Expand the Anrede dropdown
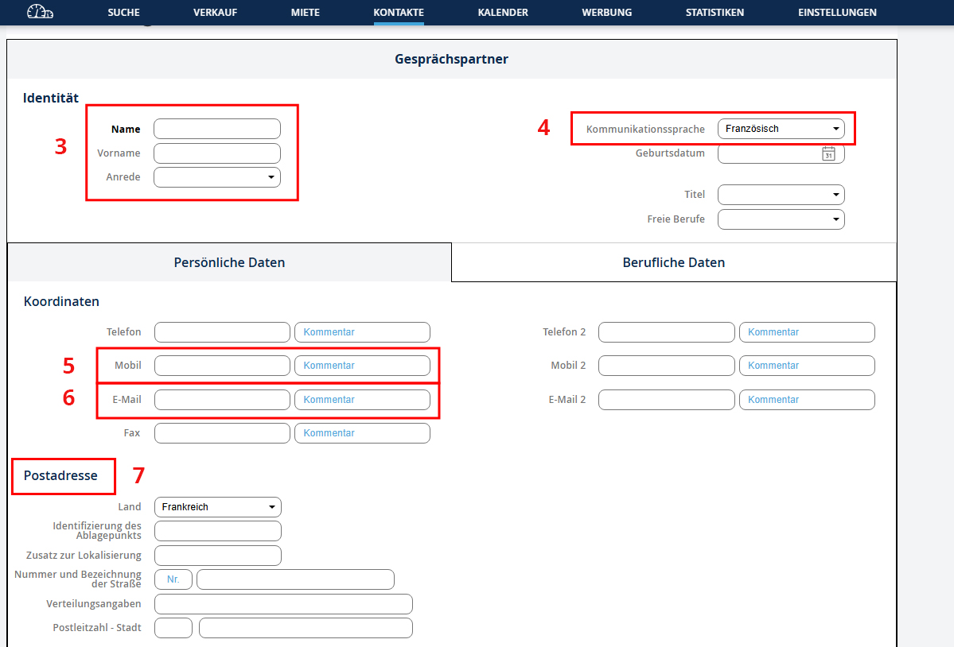The width and height of the screenshot is (954, 647). click(x=217, y=177)
